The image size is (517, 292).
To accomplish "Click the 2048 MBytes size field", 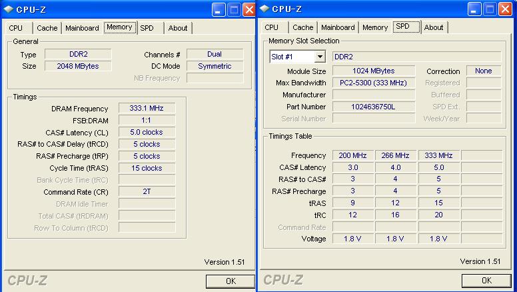I will (x=78, y=66).
